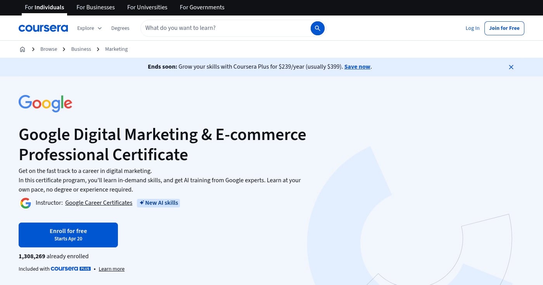Click the Learn more link
Screen dimensions: 543x285
(x=112, y=269)
